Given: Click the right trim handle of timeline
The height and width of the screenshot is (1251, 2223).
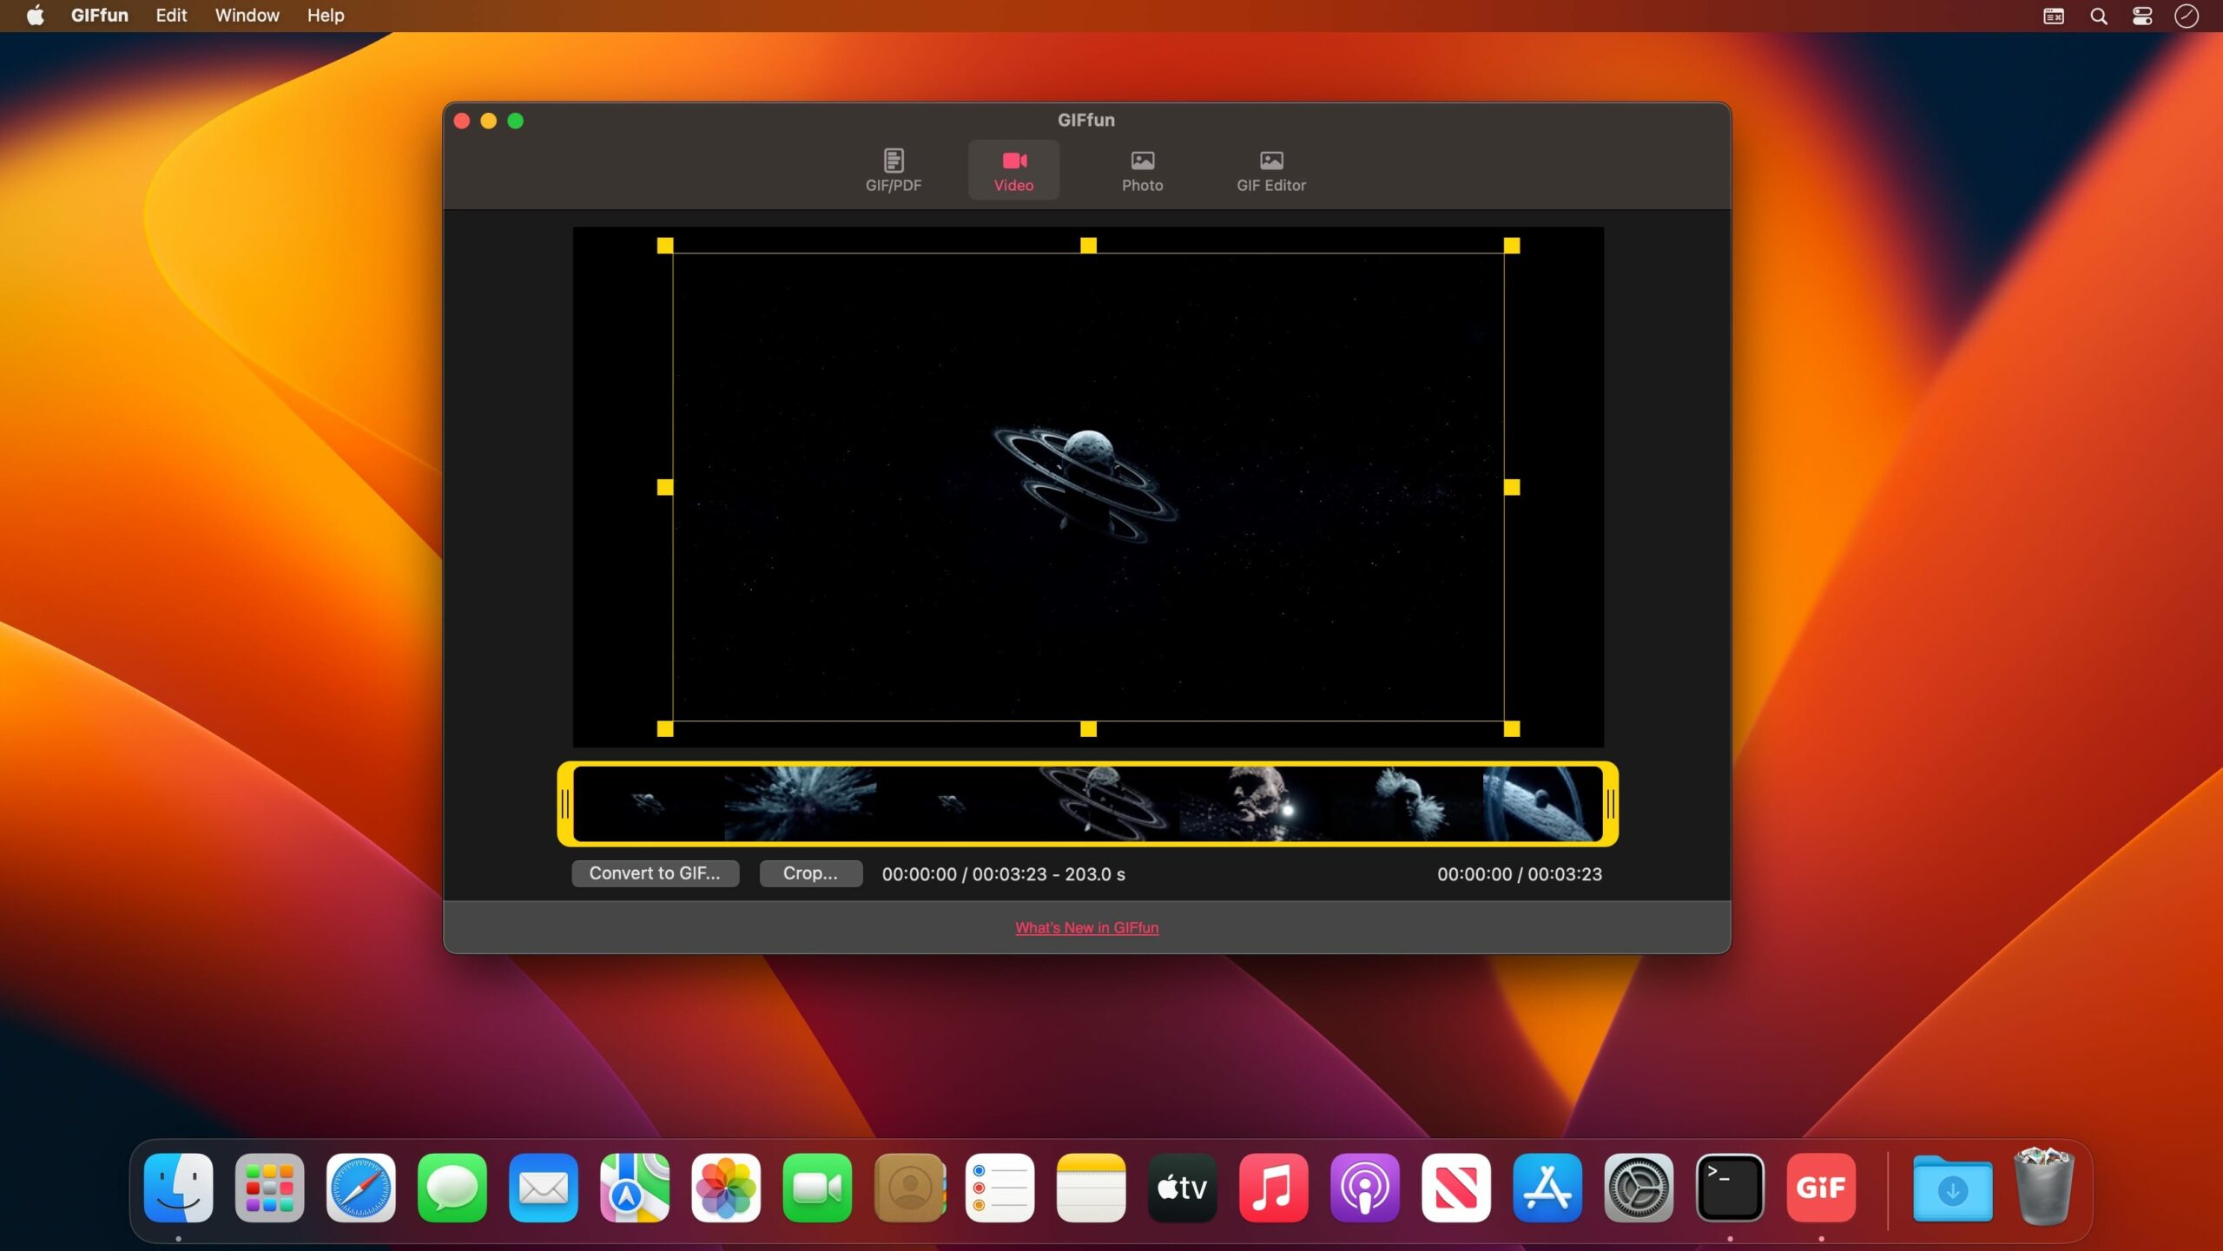Looking at the screenshot, I should (1610, 804).
